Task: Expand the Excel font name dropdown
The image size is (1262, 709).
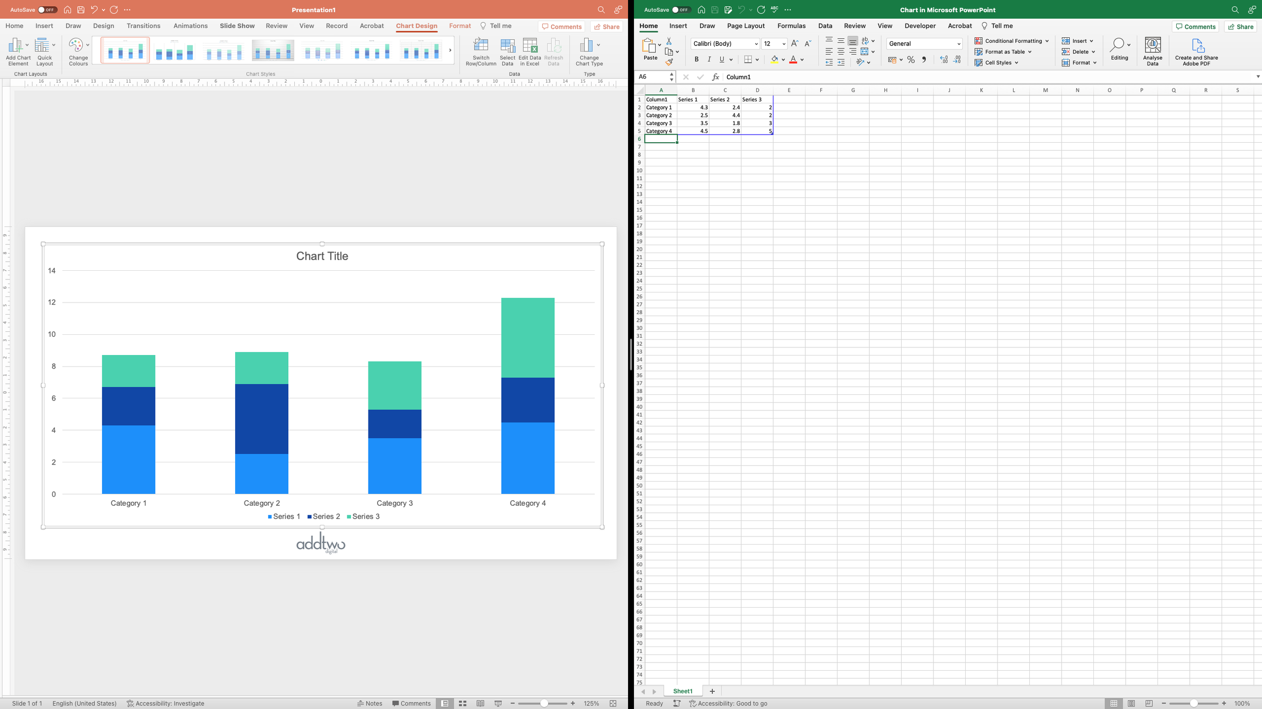Action: coord(756,44)
